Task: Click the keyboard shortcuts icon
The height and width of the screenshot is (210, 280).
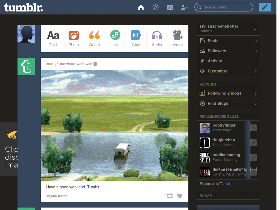Action: pyautogui.click(x=253, y=169)
